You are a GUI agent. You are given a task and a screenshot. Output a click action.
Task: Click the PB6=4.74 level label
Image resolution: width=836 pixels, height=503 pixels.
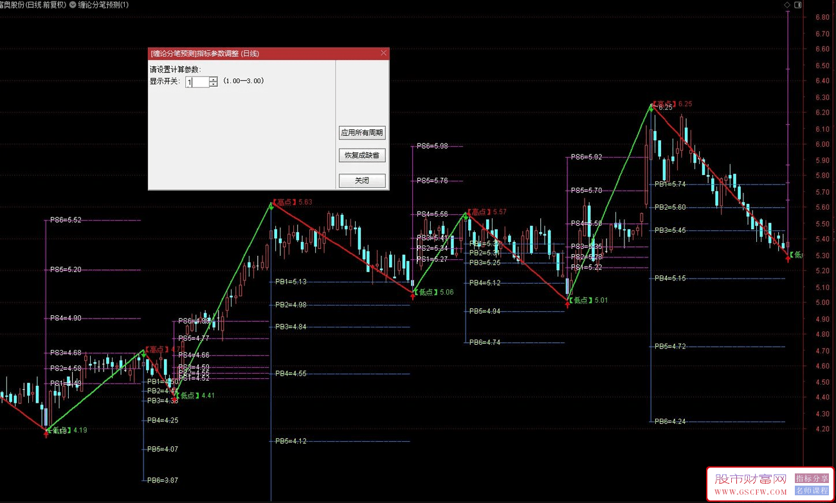pyautogui.click(x=485, y=342)
